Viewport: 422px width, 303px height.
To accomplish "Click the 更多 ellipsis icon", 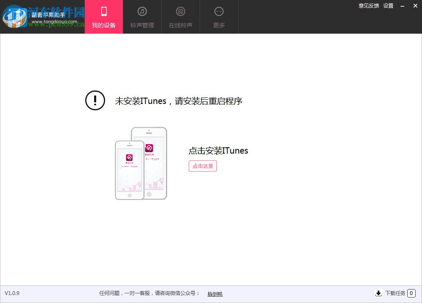I will point(219,11).
